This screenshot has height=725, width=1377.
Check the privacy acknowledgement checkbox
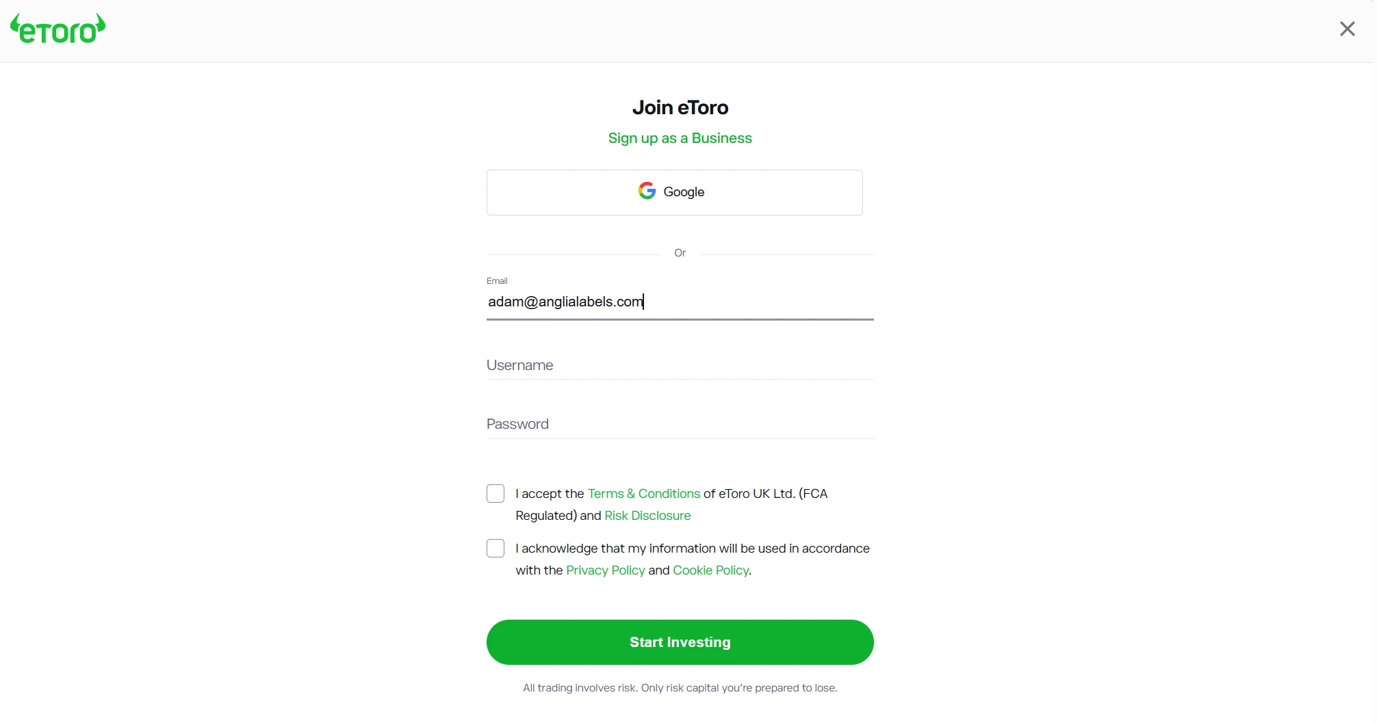pyautogui.click(x=496, y=549)
